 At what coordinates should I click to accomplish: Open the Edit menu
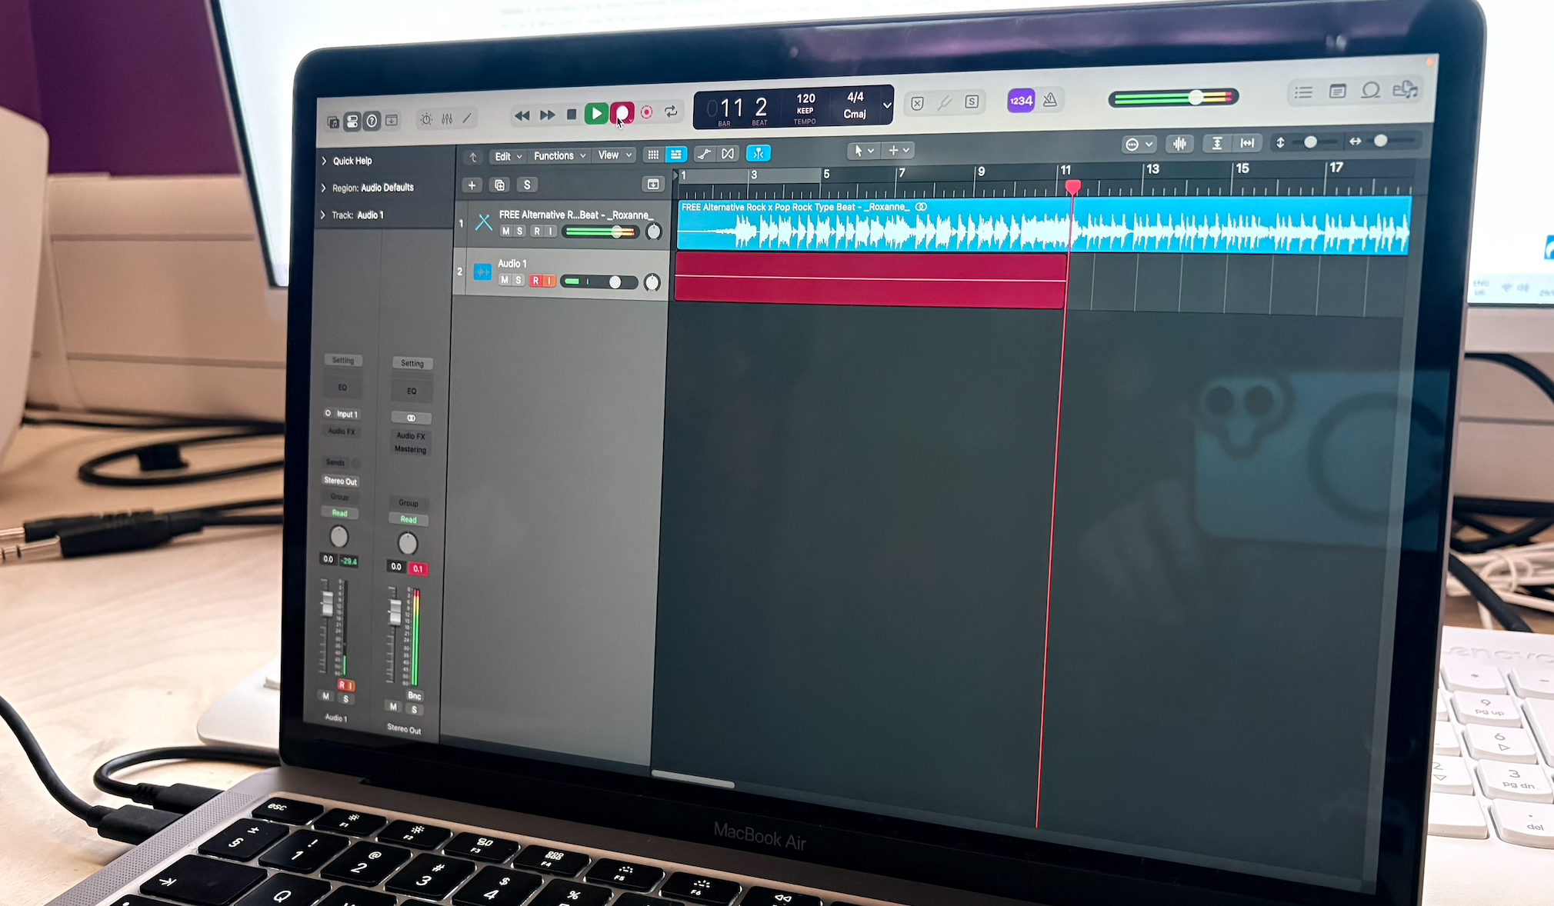508,156
